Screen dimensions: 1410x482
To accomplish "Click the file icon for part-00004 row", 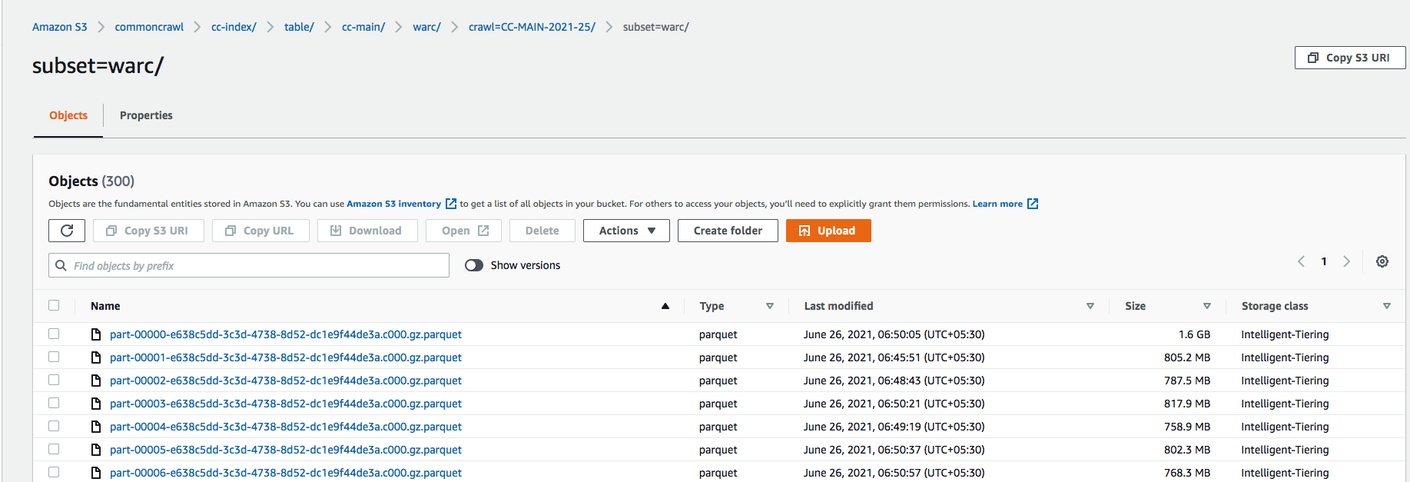I will point(96,427).
